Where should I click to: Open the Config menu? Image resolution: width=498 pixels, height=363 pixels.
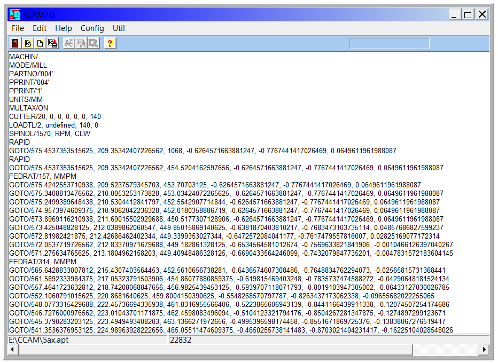(x=92, y=28)
